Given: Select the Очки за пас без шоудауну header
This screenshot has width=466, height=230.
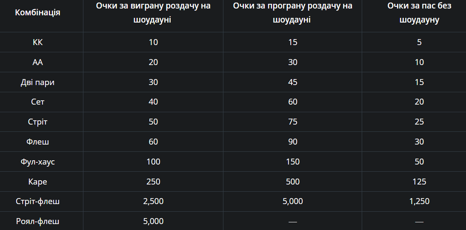Looking at the screenshot, I should coord(419,13).
